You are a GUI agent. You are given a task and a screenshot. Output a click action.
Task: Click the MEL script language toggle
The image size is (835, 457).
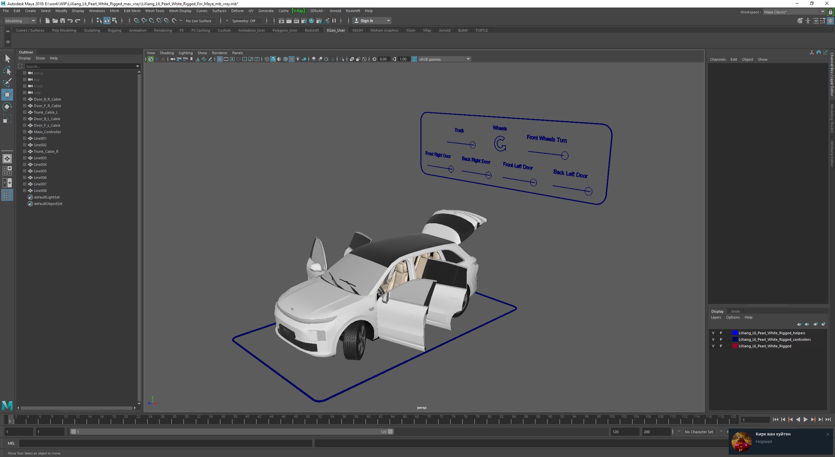(x=11, y=443)
